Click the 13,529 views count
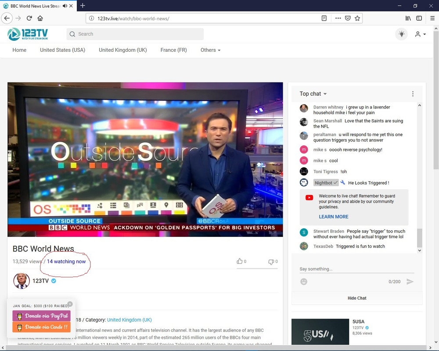Viewport: 439px width, 351px height. [x=27, y=261]
